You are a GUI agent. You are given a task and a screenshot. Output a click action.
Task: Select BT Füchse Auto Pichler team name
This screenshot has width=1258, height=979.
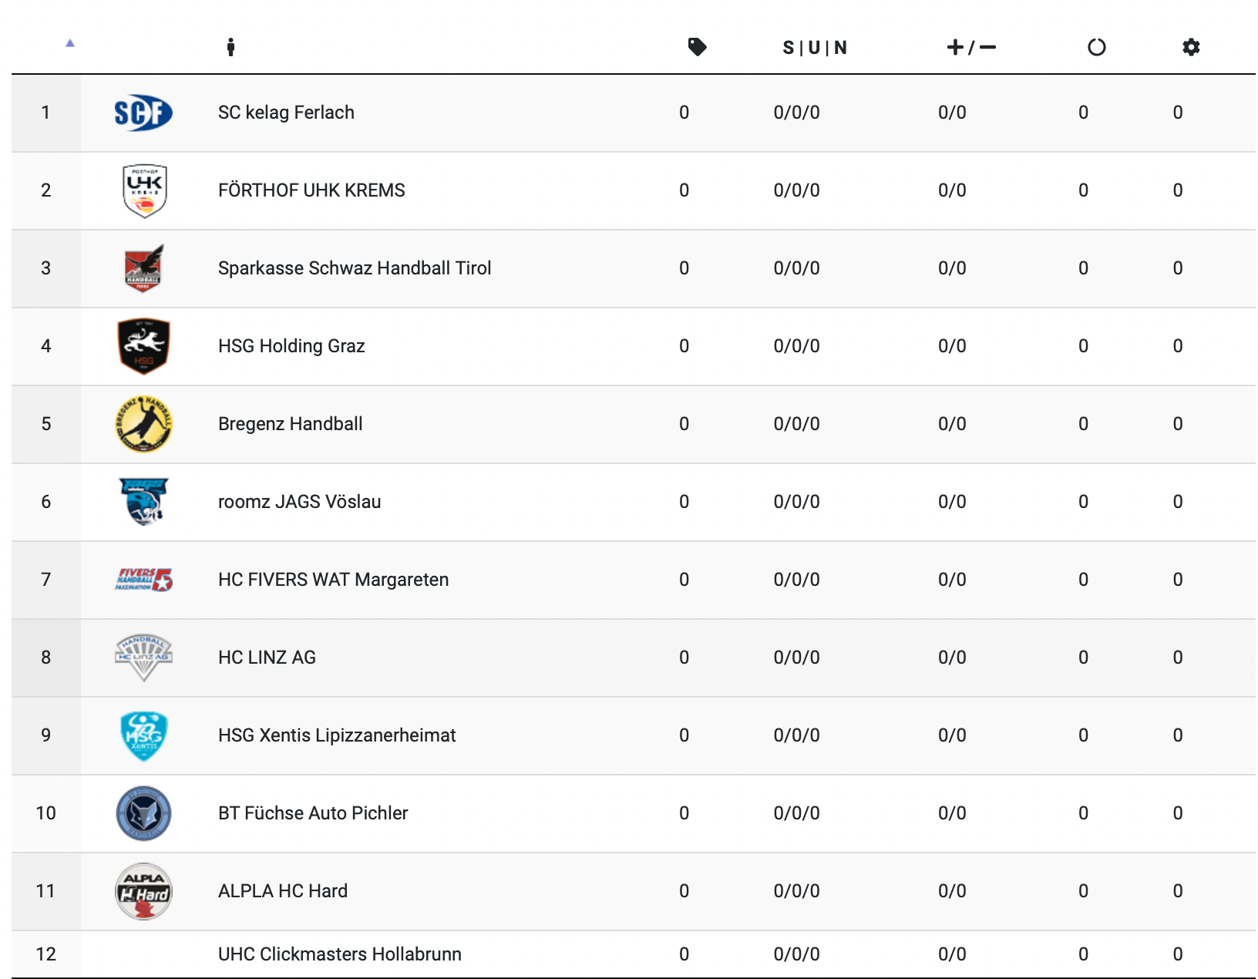313,813
